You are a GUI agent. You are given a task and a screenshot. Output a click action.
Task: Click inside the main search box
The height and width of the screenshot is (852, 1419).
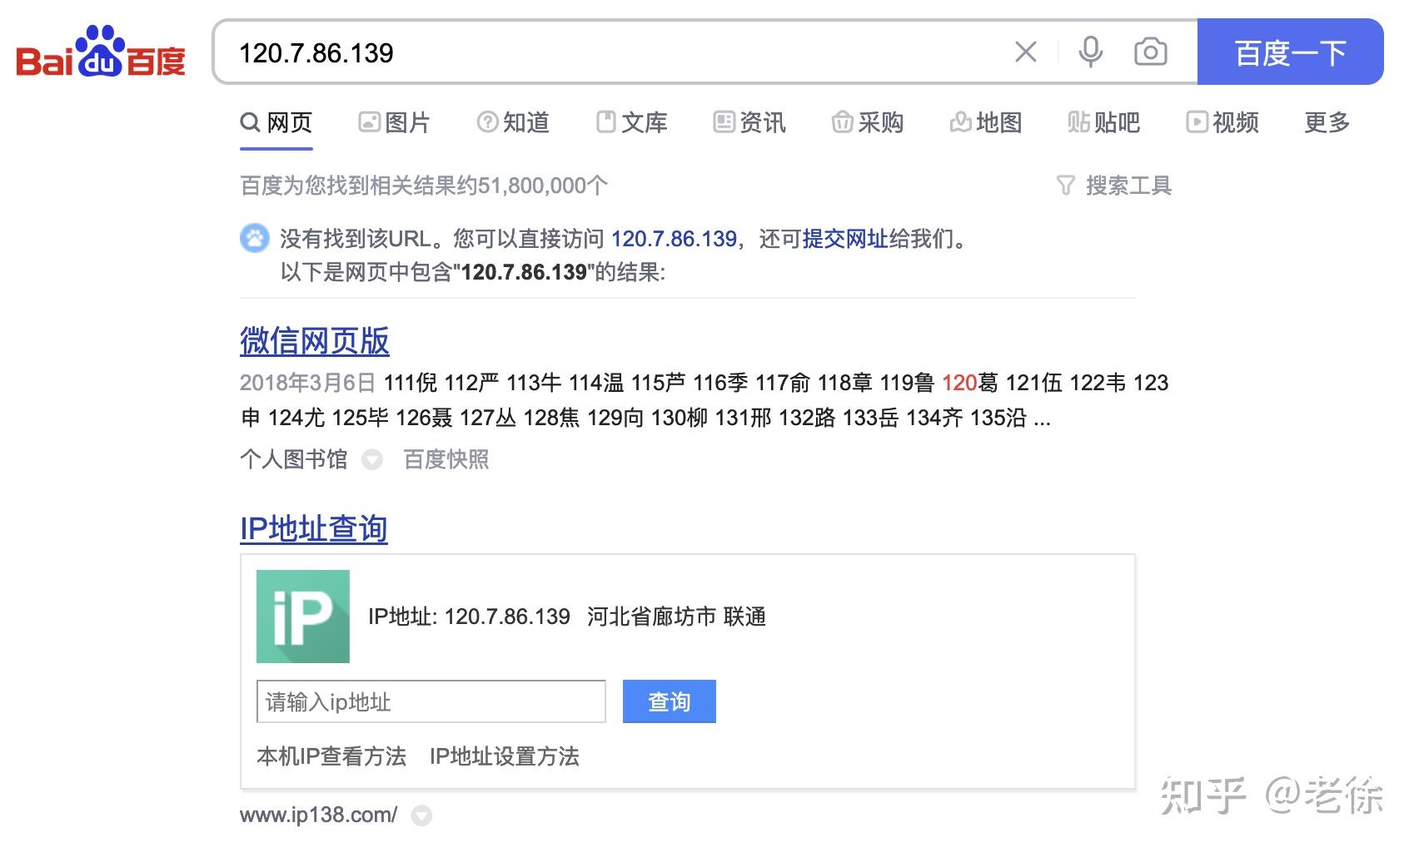point(583,52)
